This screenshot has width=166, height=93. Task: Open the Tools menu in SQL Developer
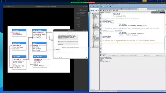(x=110, y=5)
